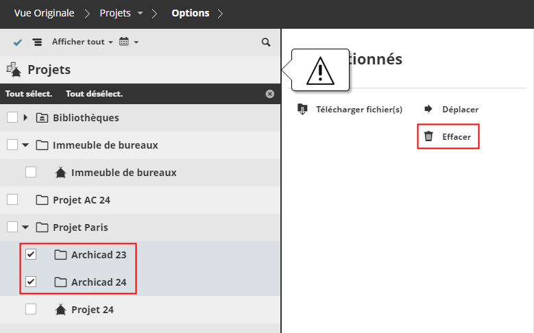
Task: Click Tout sélect. button
Action: 29,94
